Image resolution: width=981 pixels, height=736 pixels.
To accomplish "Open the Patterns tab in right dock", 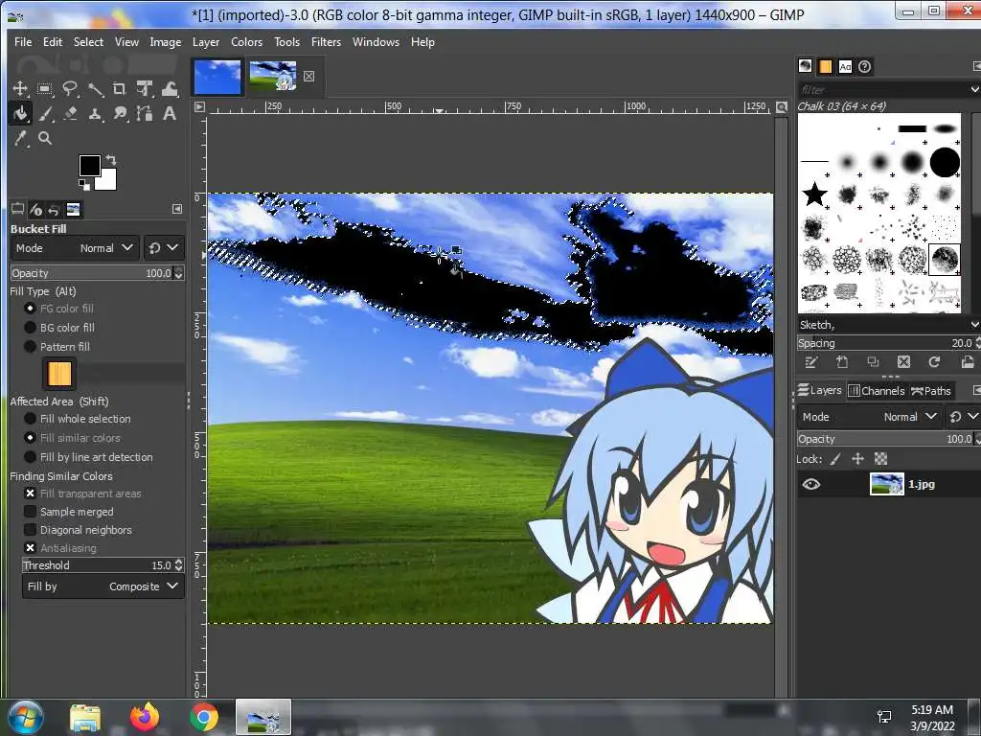I will coord(825,66).
